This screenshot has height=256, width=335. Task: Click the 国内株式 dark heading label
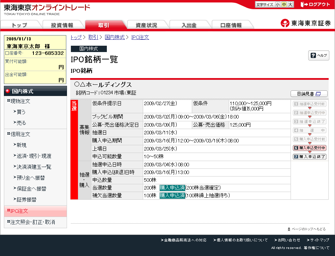89,49
